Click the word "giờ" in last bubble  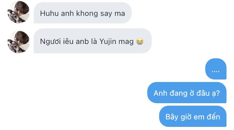click(x=186, y=117)
